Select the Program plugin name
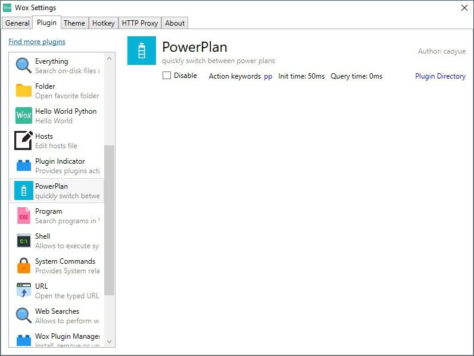The width and height of the screenshot is (474, 356). (x=49, y=211)
